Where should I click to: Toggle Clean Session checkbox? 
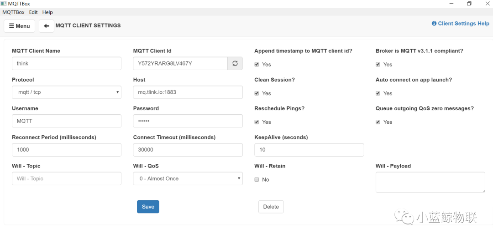(257, 93)
